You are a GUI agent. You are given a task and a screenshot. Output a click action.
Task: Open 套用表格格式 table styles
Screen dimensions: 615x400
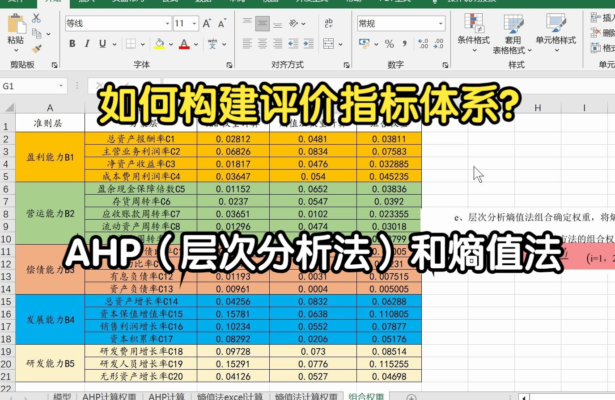click(513, 34)
